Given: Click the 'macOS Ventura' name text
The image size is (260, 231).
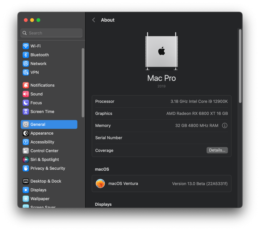Looking at the screenshot, I should [123, 184].
